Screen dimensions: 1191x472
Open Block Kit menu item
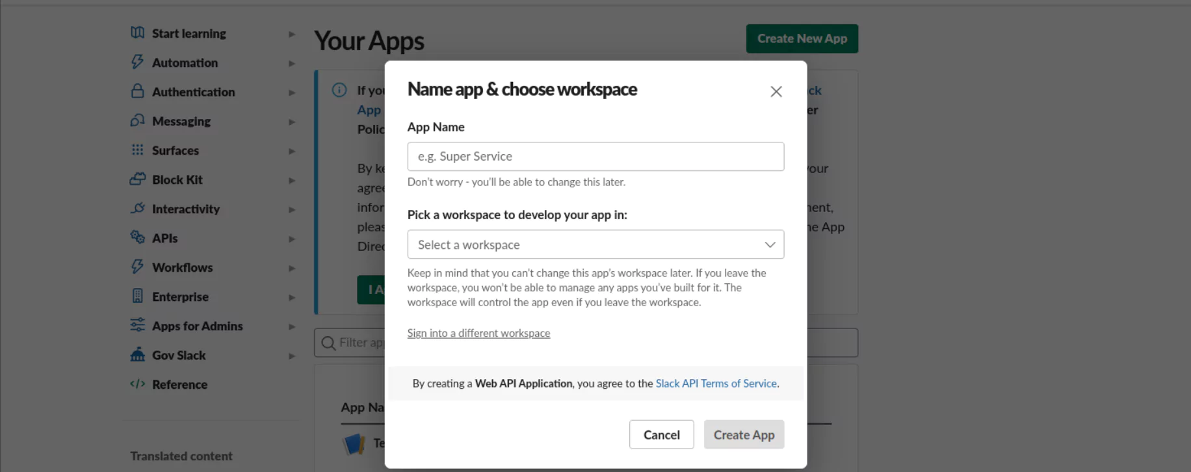(177, 179)
